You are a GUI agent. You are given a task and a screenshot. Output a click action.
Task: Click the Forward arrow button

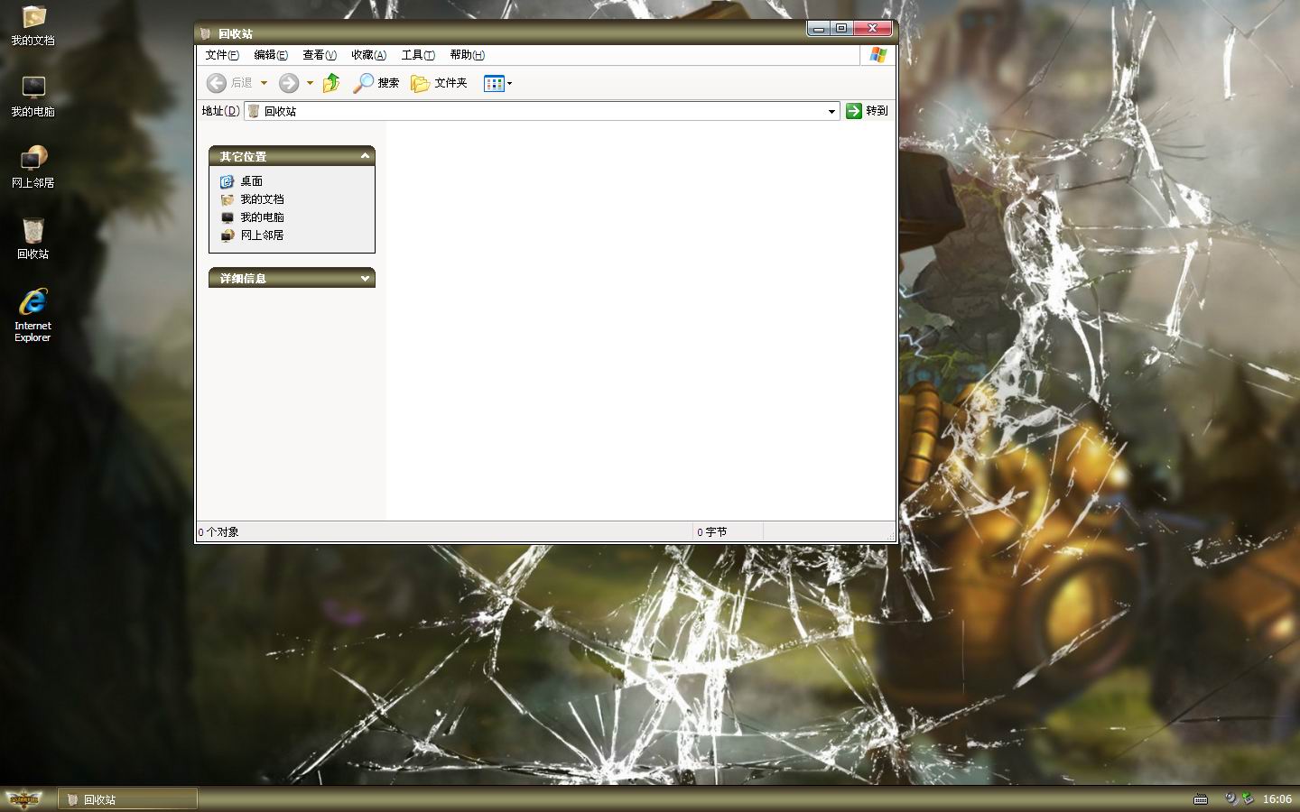tap(289, 83)
